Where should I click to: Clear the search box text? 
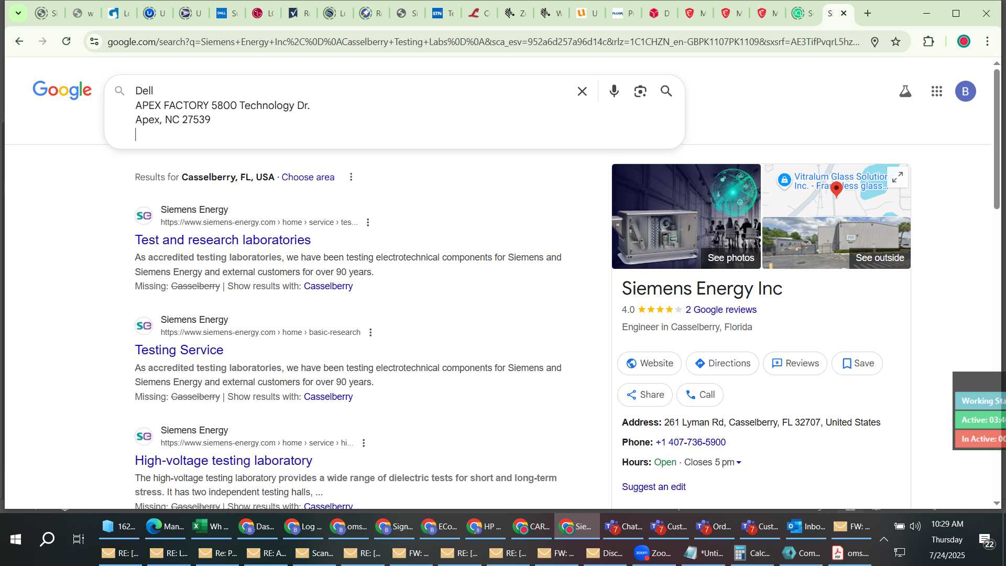pos(582,91)
